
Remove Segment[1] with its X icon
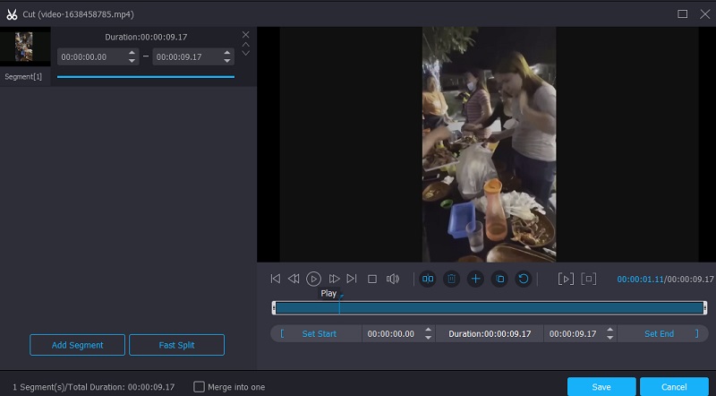click(x=245, y=34)
